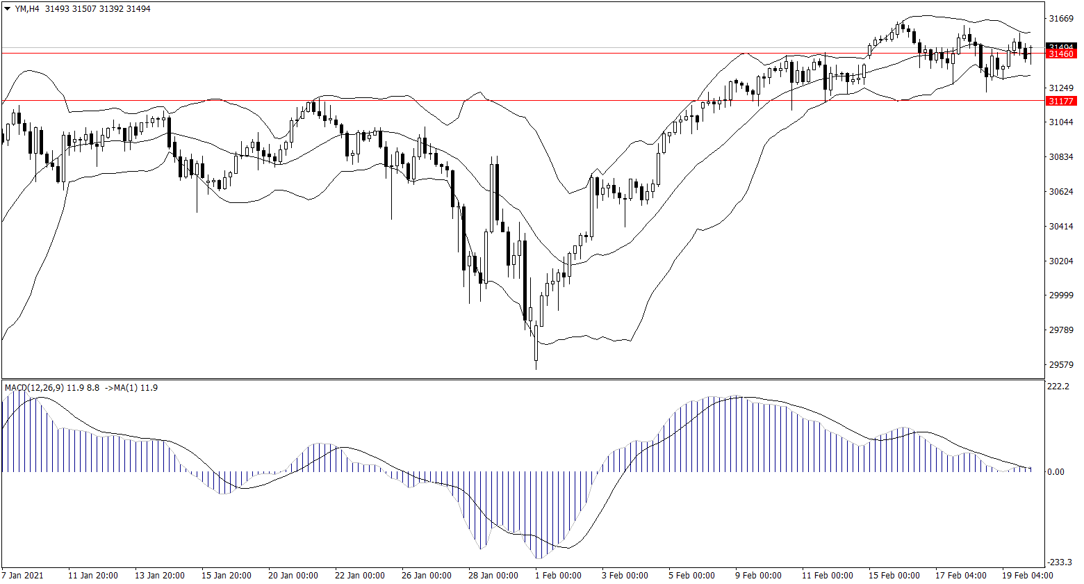Select the red 31460 price level tag
This screenshot has height=584, width=1084.
(x=1061, y=54)
